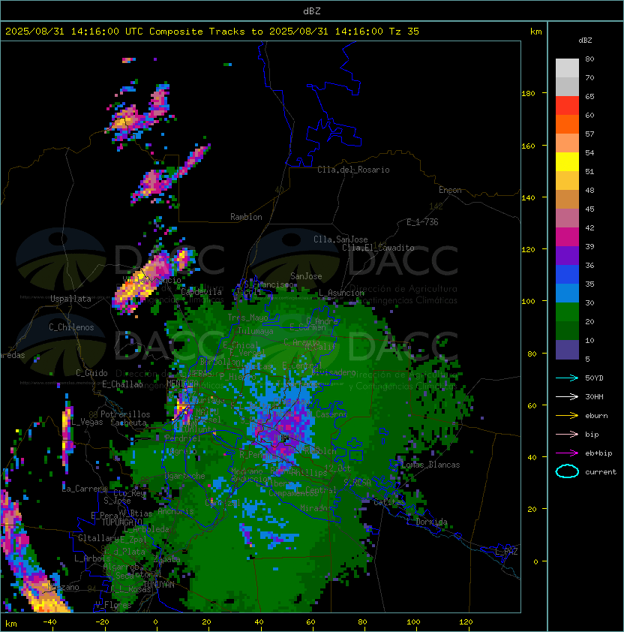This screenshot has width=624, height=632.
Task: Click the white 30HM track arrow in legend
Action: [x=567, y=396]
